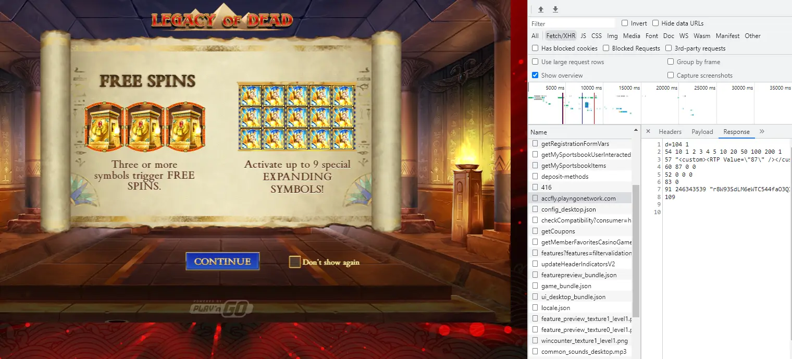Viewport: 792px width, 359px height.
Task: Select the common_sounds_desktop.mp3 request
Action: pos(580,352)
